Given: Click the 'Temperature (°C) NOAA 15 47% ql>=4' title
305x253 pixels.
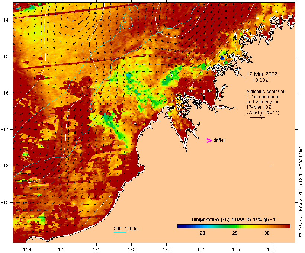Looking at the screenshot, I should (x=233, y=220).
